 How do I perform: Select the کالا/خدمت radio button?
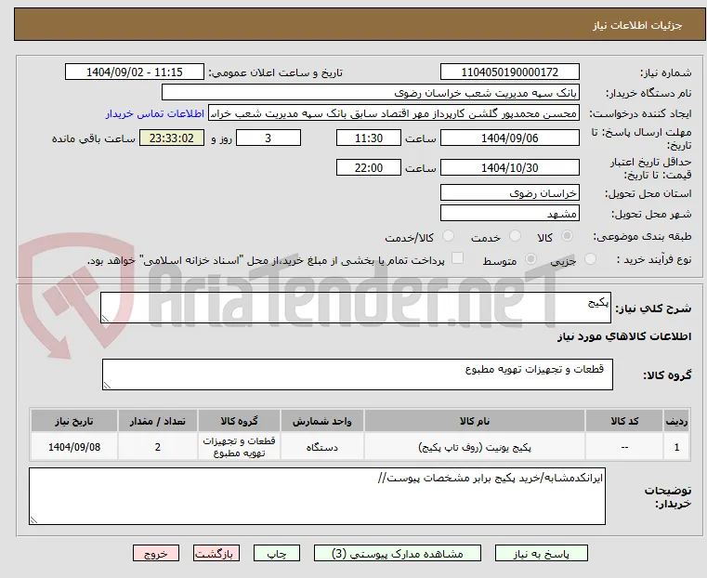tap(448, 236)
